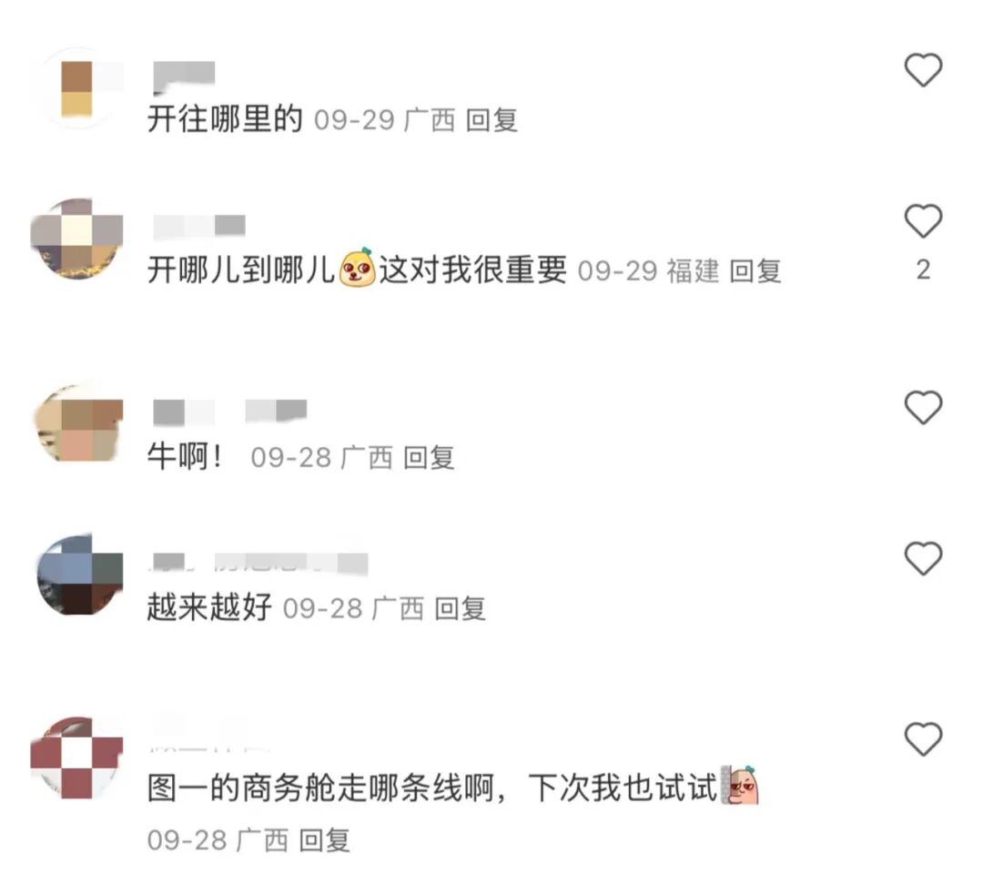The width and height of the screenshot is (983, 895).
Task: Reply to the "越来越好" comment
Action: pyautogui.click(x=461, y=608)
